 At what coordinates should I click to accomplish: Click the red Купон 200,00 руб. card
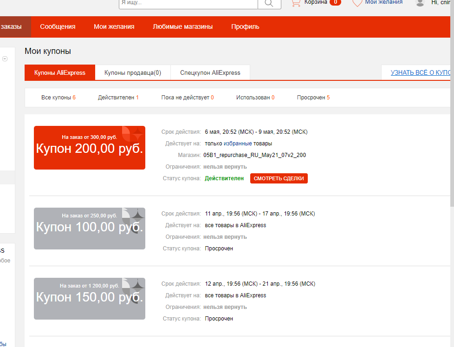click(90, 148)
